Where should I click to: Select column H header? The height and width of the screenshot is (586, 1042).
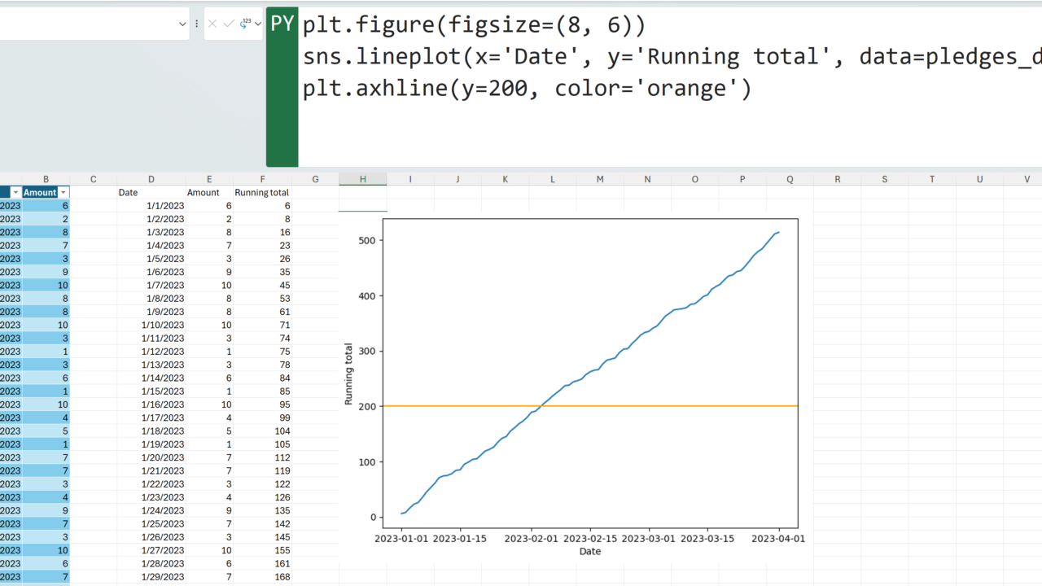pos(362,179)
